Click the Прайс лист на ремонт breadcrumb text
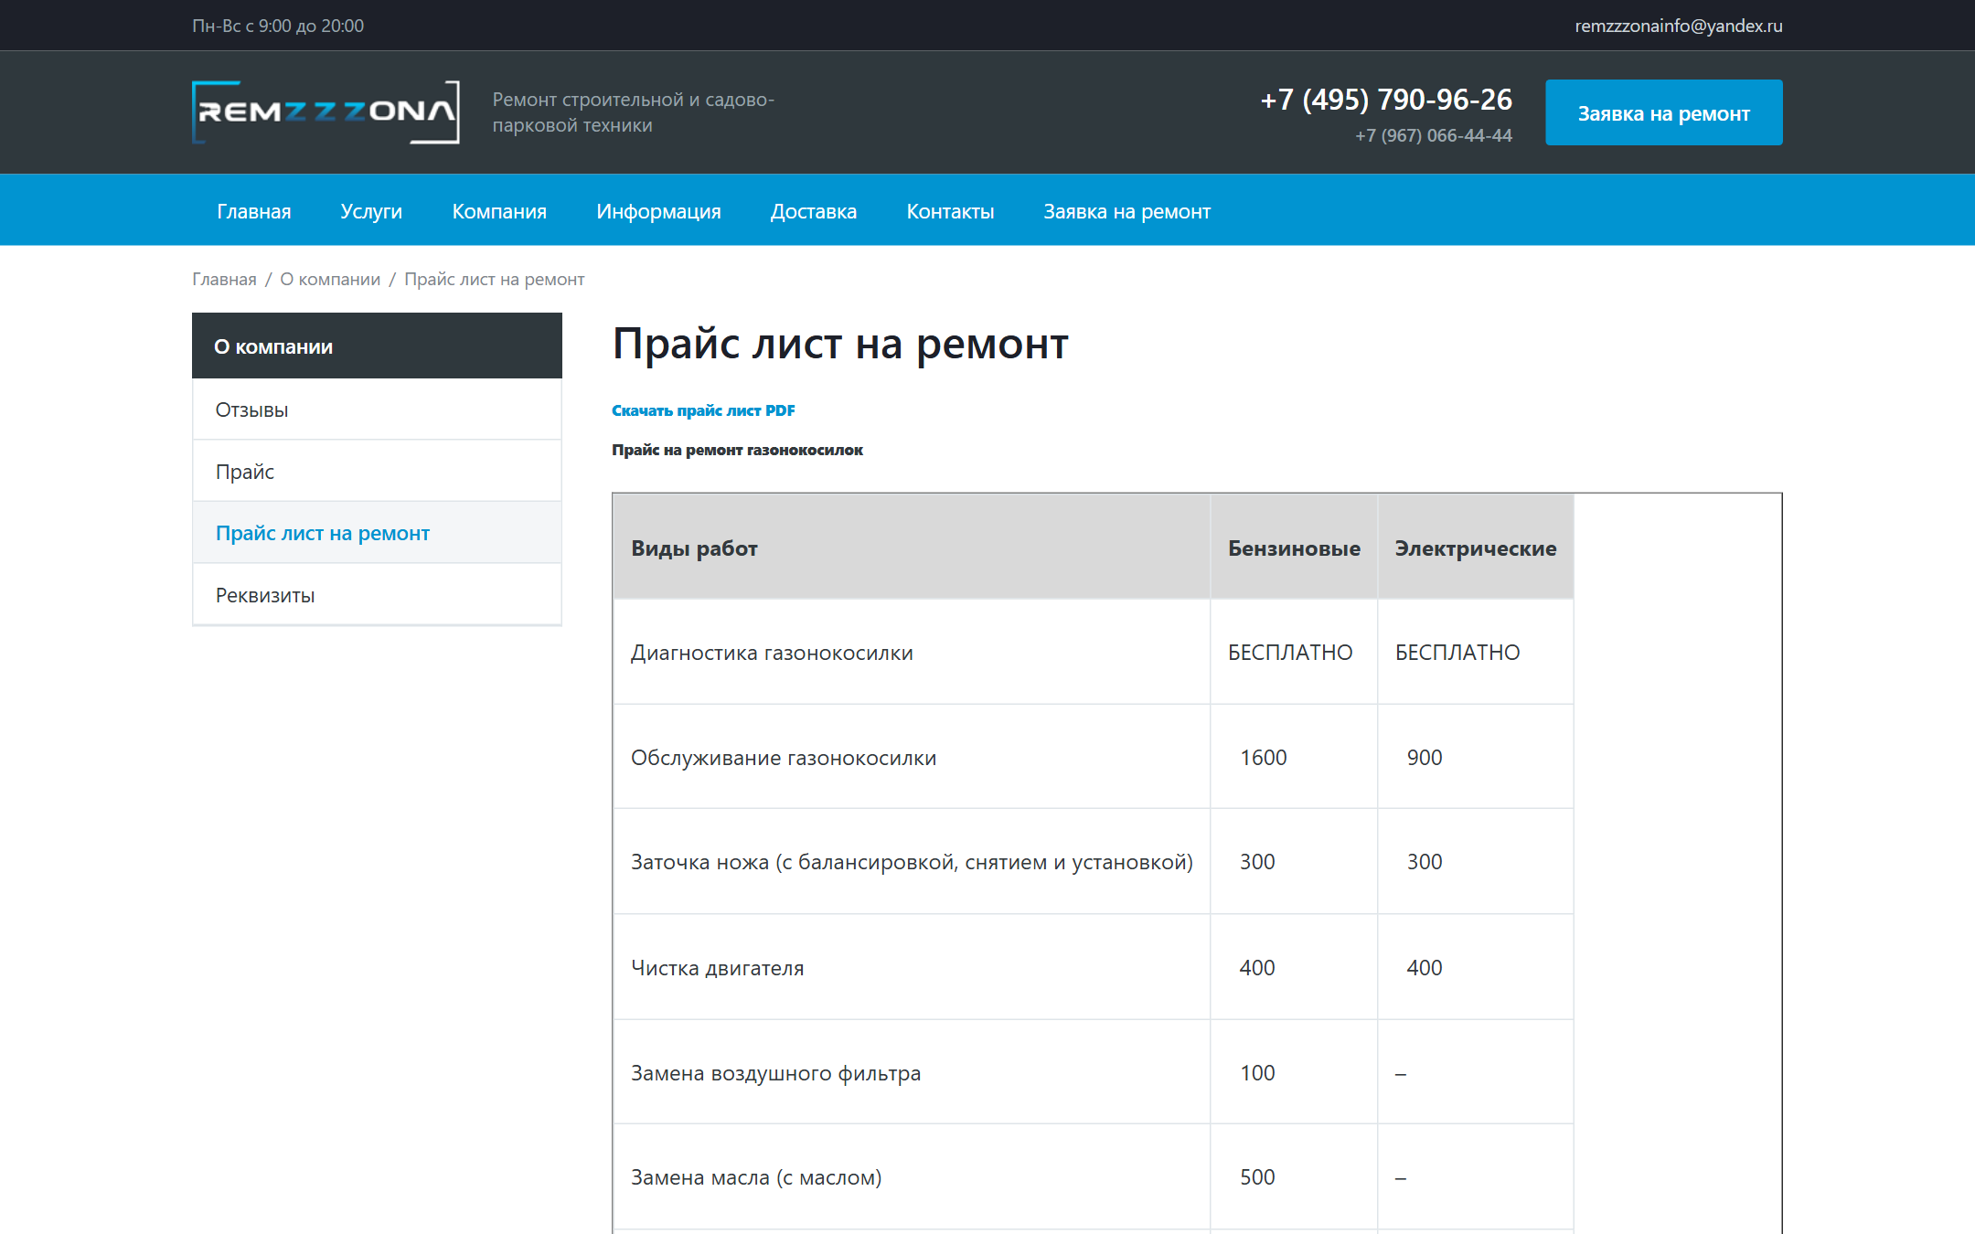This screenshot has width=1975, height=1234. [x=494, y=280]
